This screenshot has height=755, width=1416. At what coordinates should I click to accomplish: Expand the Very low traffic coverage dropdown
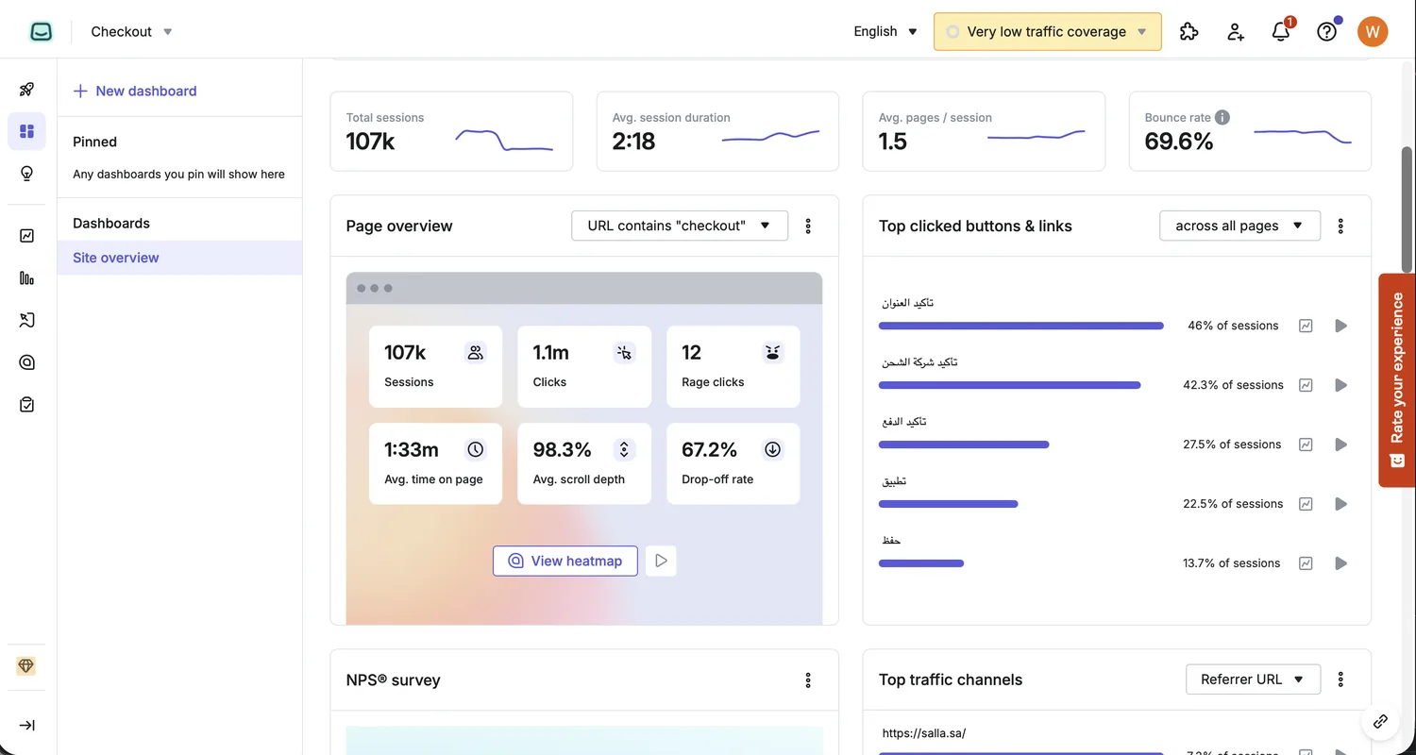(x=1048, y=31)
